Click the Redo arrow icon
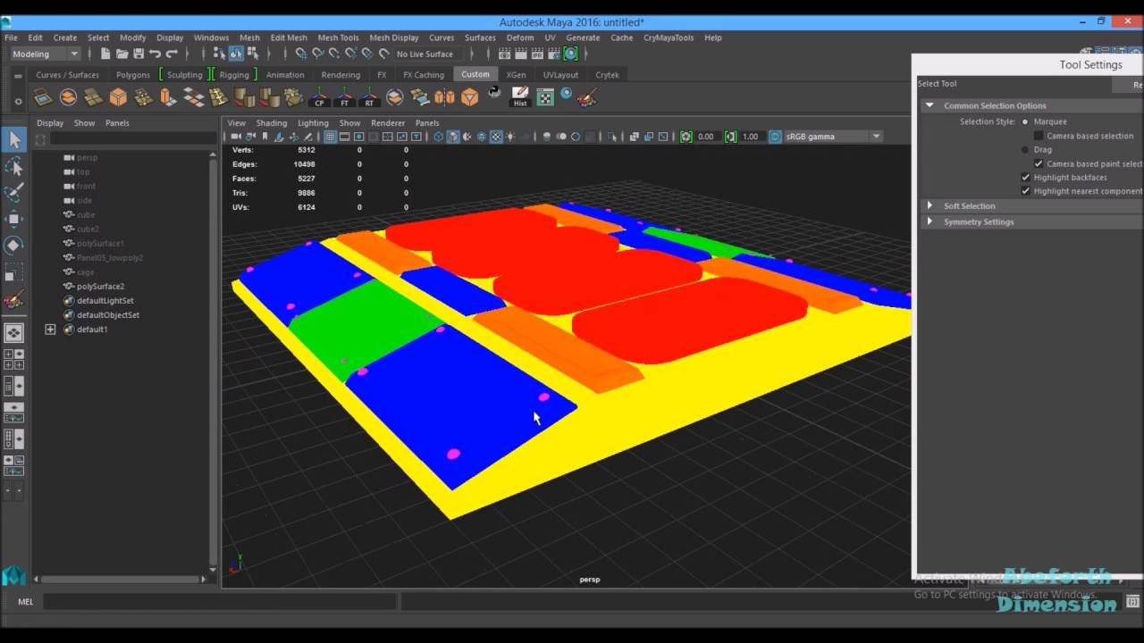The width and height of the screenshot is (1144, 643). click(172, 54)
